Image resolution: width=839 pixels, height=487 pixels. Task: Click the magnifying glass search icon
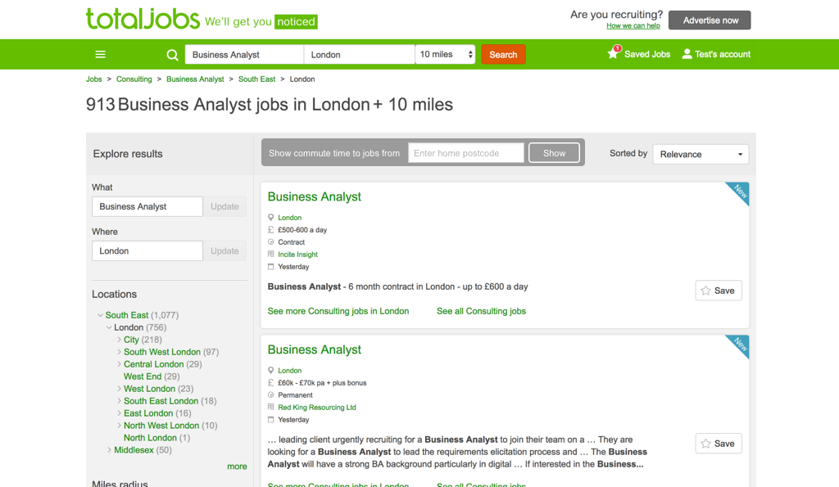172,55
